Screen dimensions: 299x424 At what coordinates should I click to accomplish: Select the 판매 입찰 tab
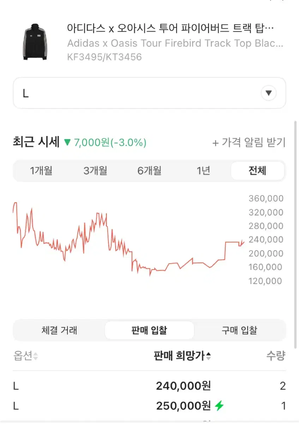coord(149,330)
